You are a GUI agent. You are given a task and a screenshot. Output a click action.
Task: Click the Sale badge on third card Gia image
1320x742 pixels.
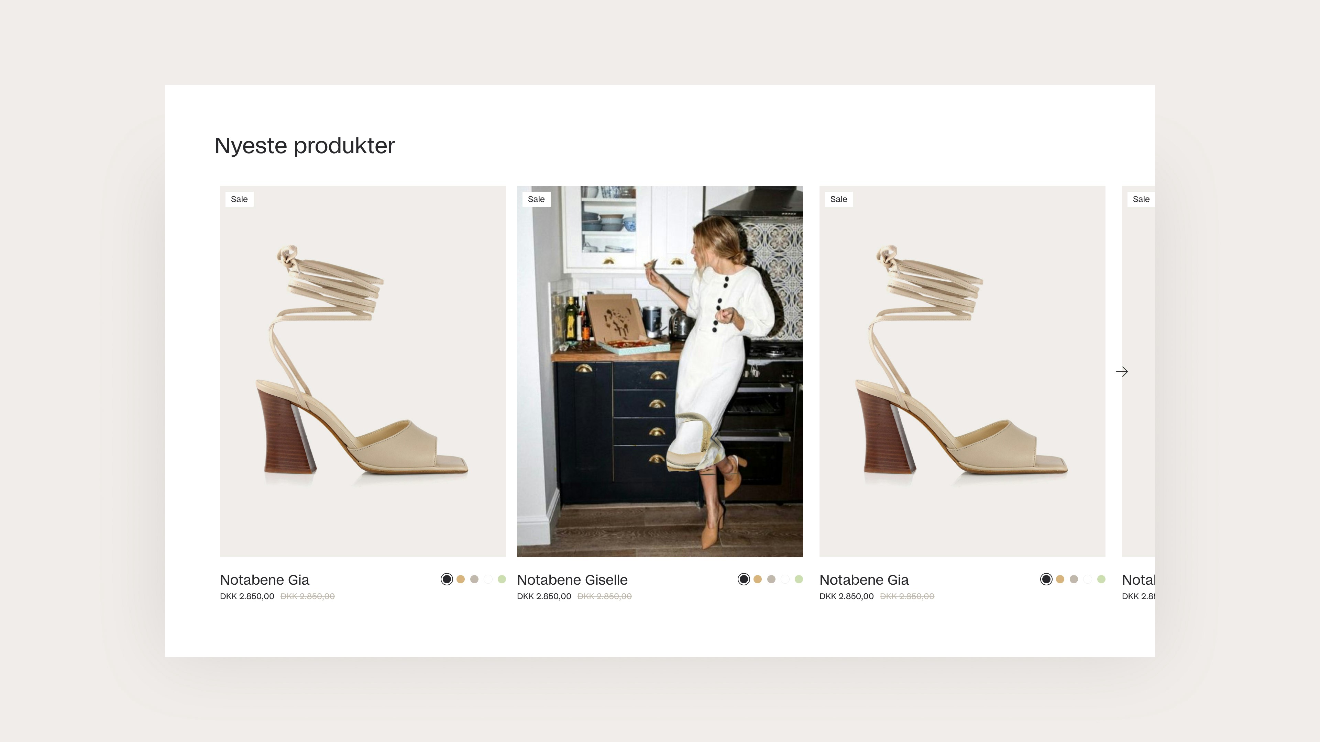click(838, 199)
